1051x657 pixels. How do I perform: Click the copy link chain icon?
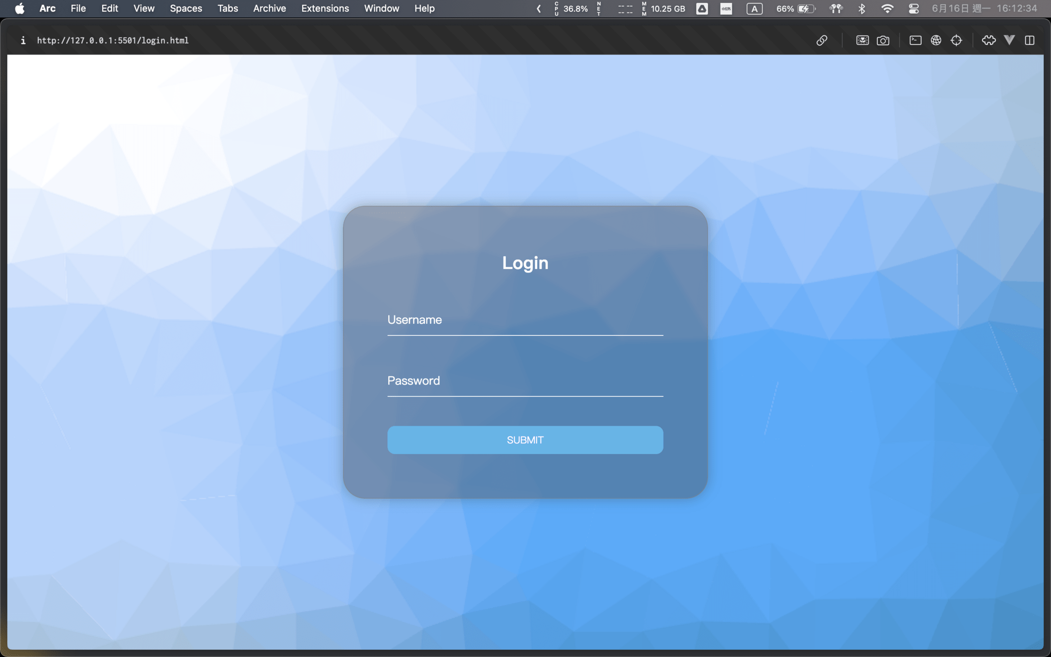point(822,40)
